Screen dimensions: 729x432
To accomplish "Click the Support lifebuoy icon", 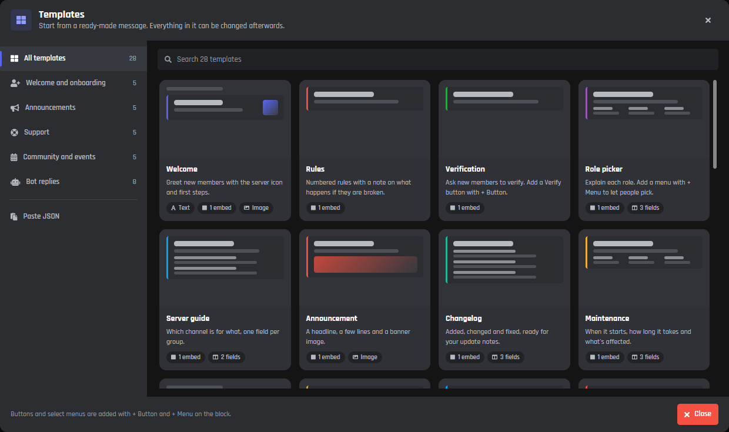I will [x=15, y=132].
